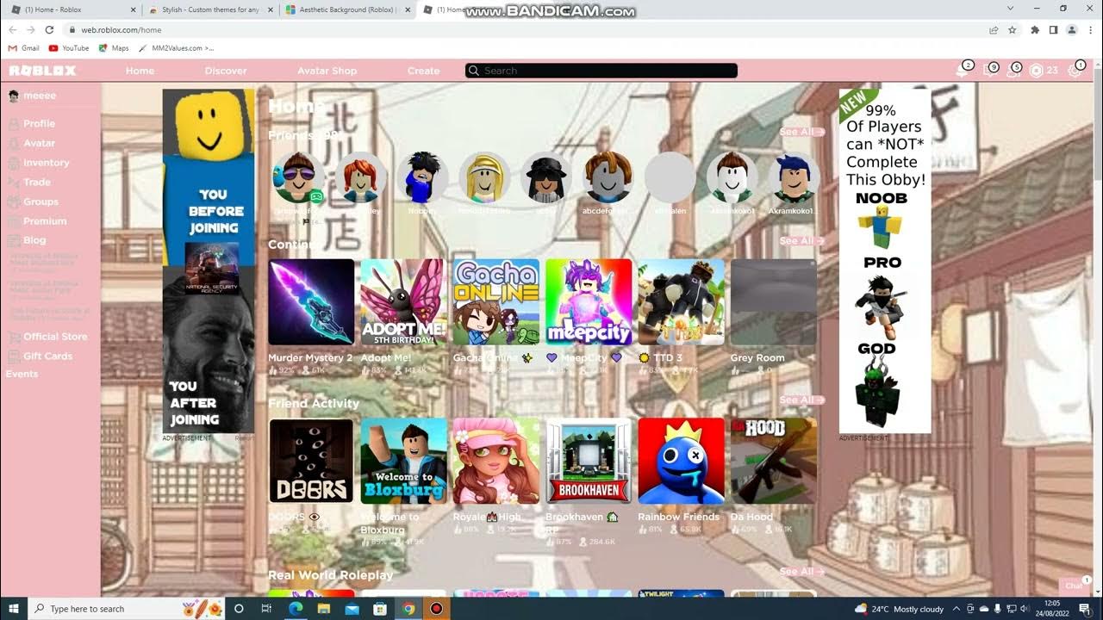Click See All next to Friends
Viewport: 1103px width, 620px height.
(x=801, y=132)
